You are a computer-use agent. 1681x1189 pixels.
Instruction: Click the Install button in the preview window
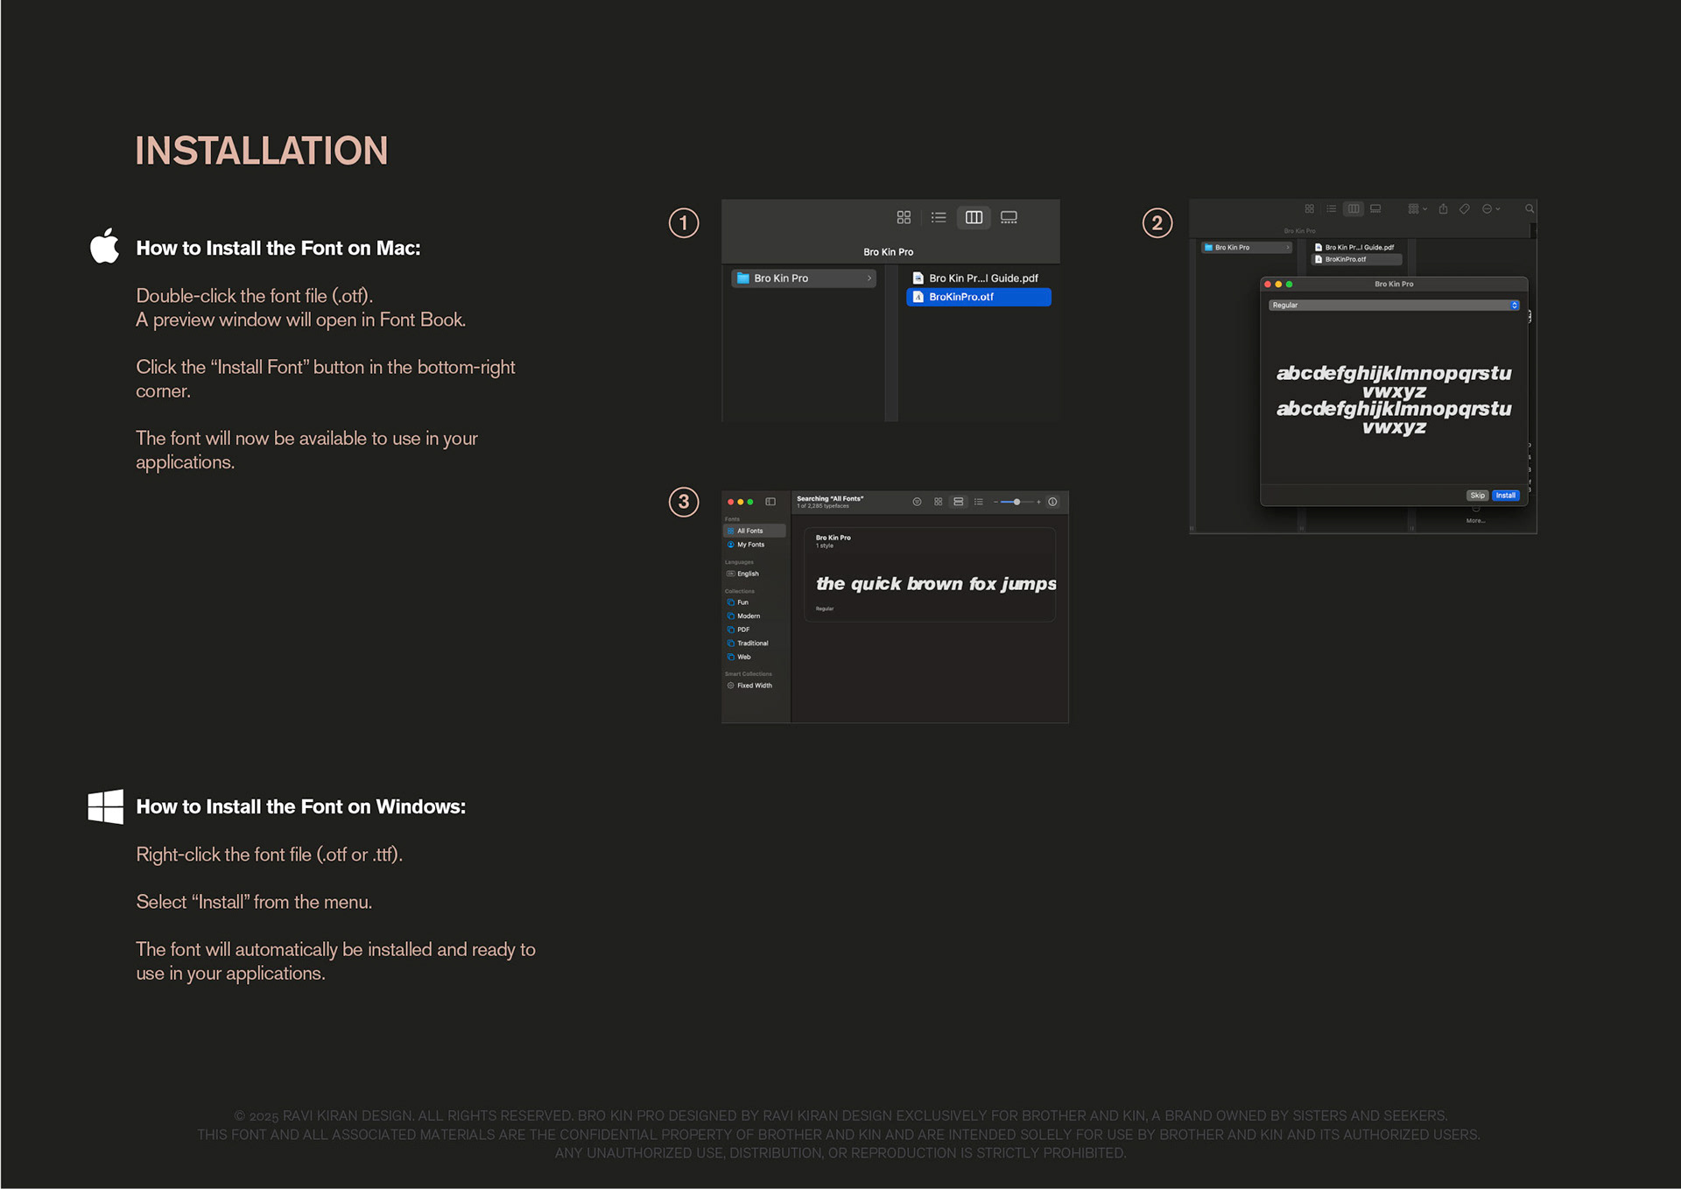[x=1505, y=496]
